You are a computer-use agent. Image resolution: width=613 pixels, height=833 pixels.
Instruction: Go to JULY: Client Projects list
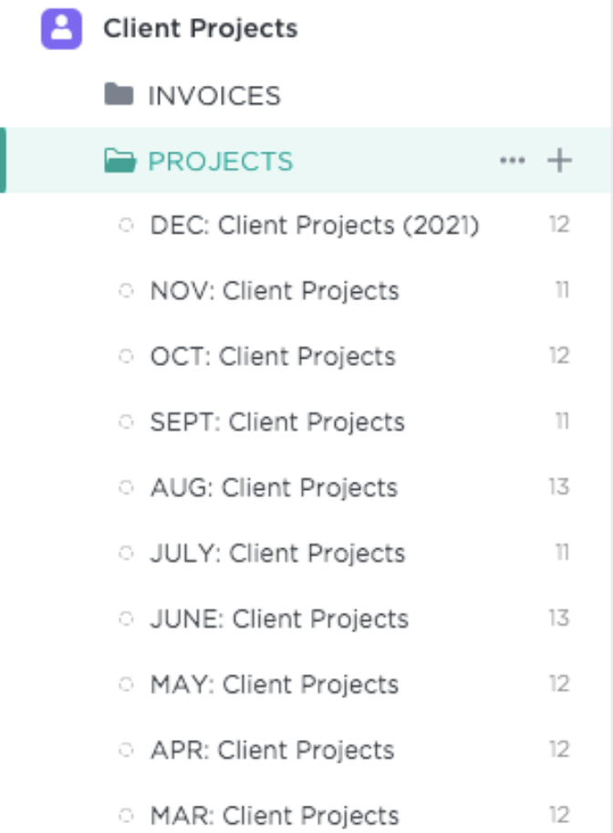click(x=277, y=554)
